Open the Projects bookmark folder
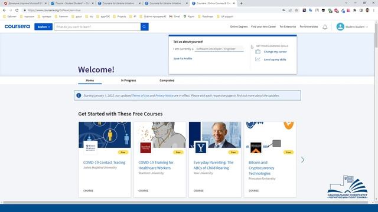This screenshot has height=212, width=378. tap(119, 16)
